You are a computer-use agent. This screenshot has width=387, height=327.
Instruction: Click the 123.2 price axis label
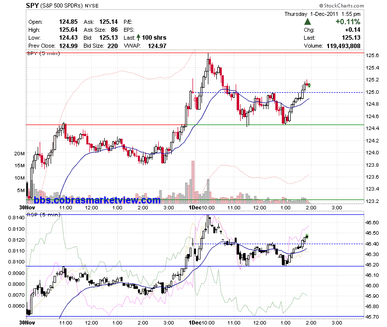click(x=372, y=201)
